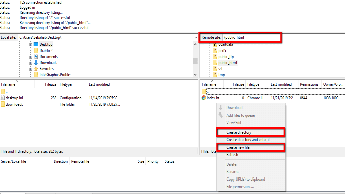Expand the Desktop tree node
The width and height of the screenshot is (345, 194).
[31, 45]
